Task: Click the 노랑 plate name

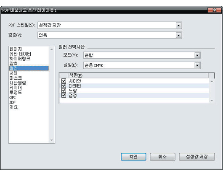Action: point(73,91)
